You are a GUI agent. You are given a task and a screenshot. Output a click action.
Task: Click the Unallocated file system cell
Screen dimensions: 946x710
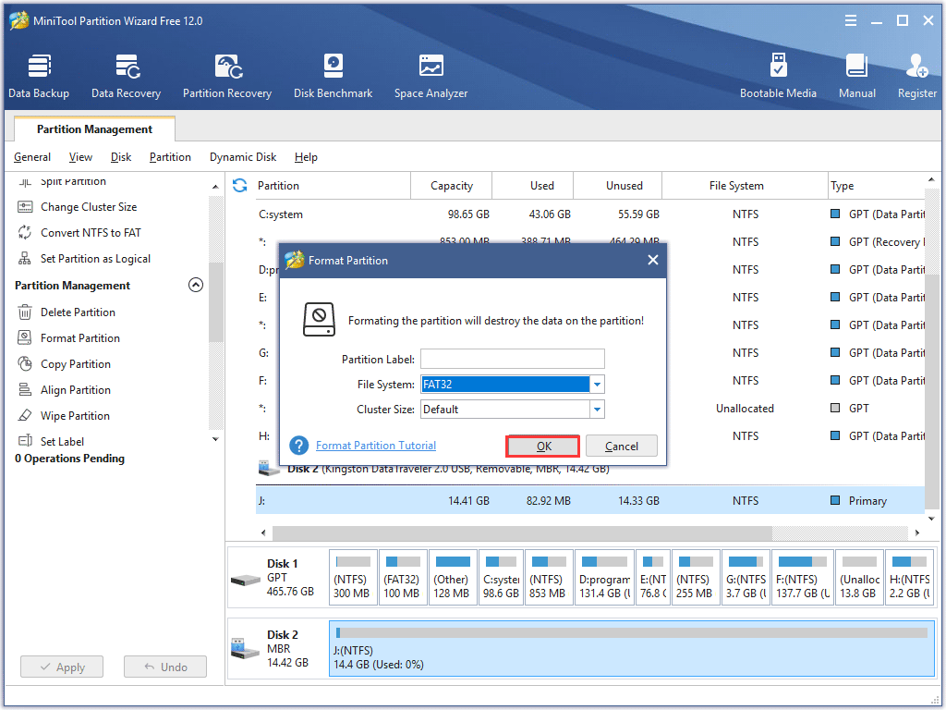tap(746, 409)
